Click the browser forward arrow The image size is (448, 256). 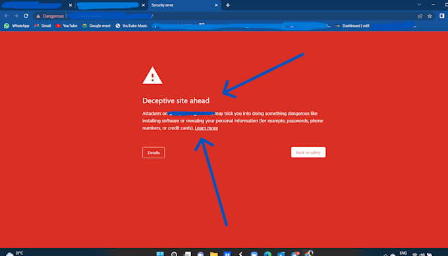click(16, 16)
